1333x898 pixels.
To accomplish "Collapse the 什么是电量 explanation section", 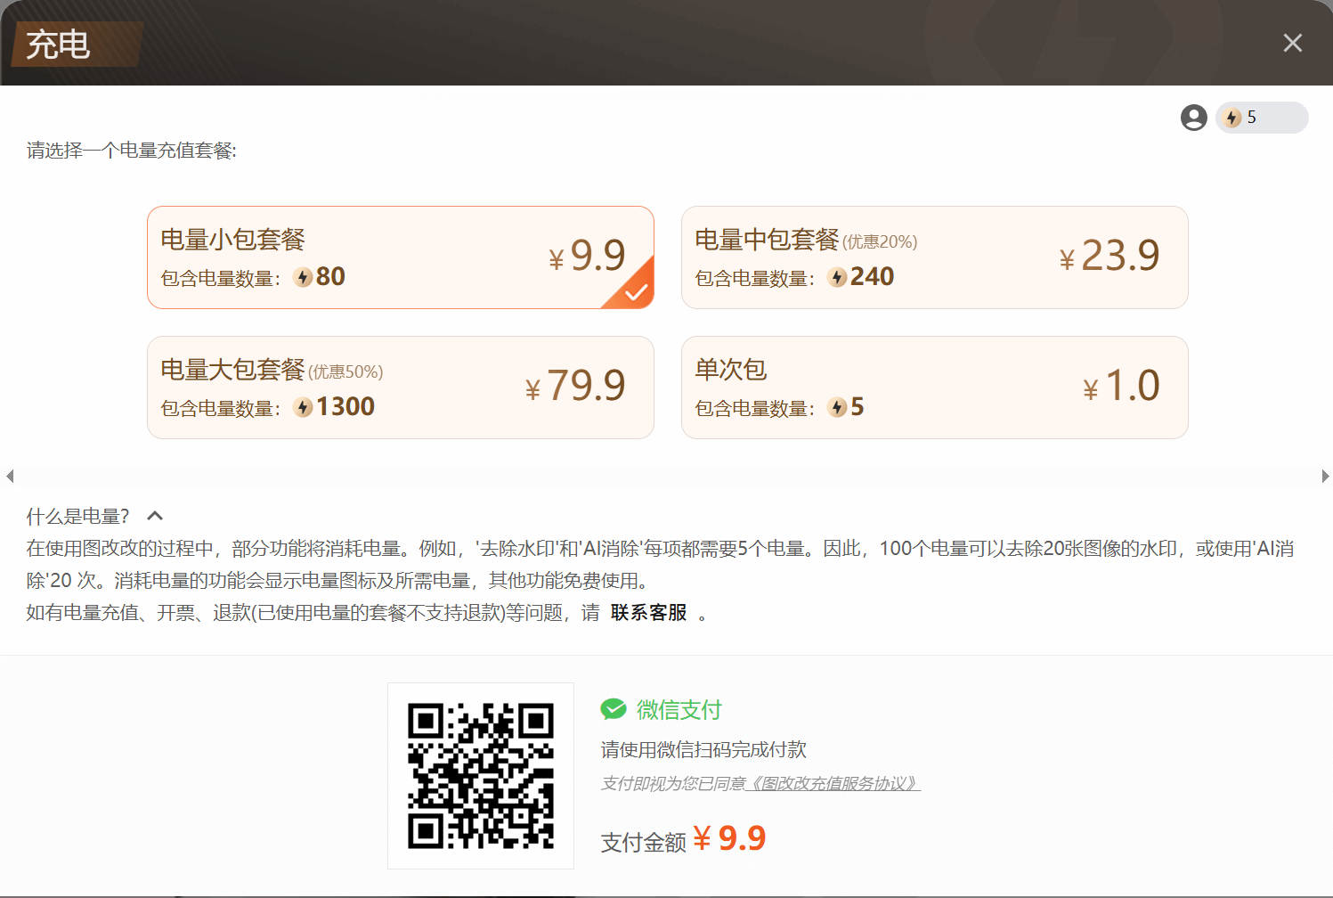I will [154, 515].
